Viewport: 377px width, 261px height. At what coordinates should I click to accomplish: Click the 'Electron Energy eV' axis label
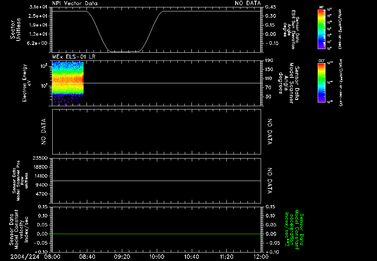click(x=27, y=83)
